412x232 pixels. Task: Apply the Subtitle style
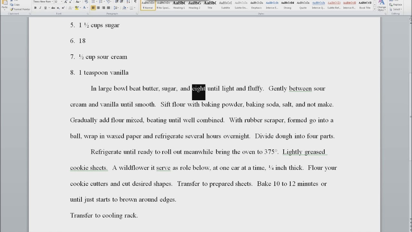225,5
